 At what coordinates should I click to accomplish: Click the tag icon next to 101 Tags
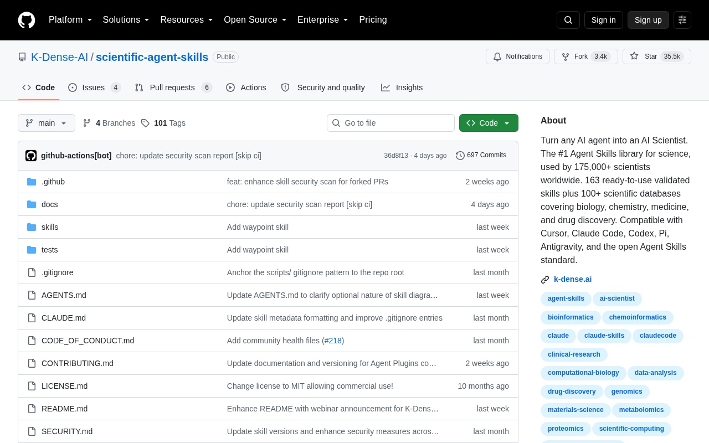tap(145, 123)
